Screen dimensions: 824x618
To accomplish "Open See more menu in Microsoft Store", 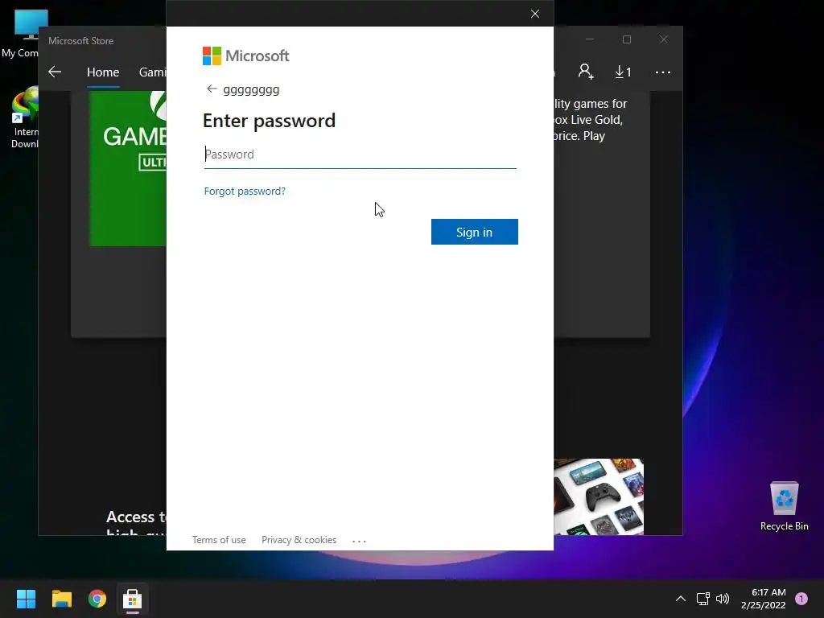I will coord(663,72).
